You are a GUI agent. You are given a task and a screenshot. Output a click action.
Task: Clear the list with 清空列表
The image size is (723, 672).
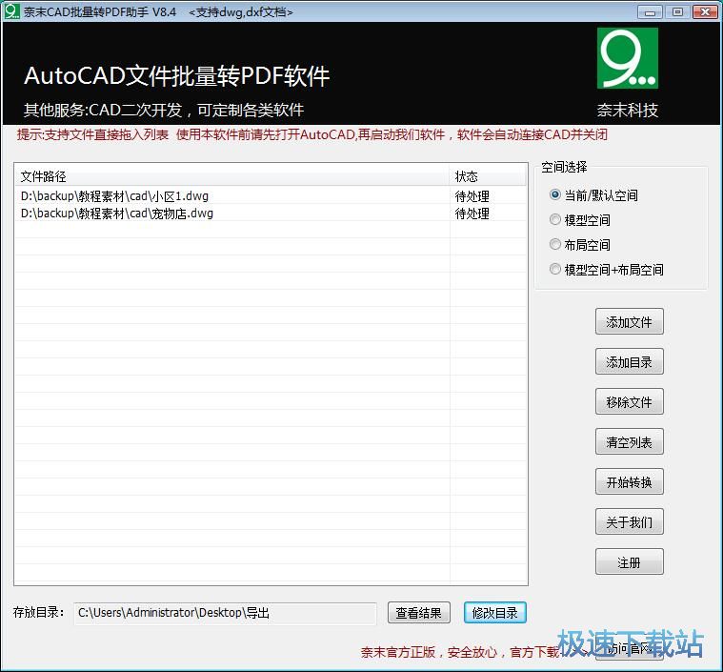click(629, 442)
